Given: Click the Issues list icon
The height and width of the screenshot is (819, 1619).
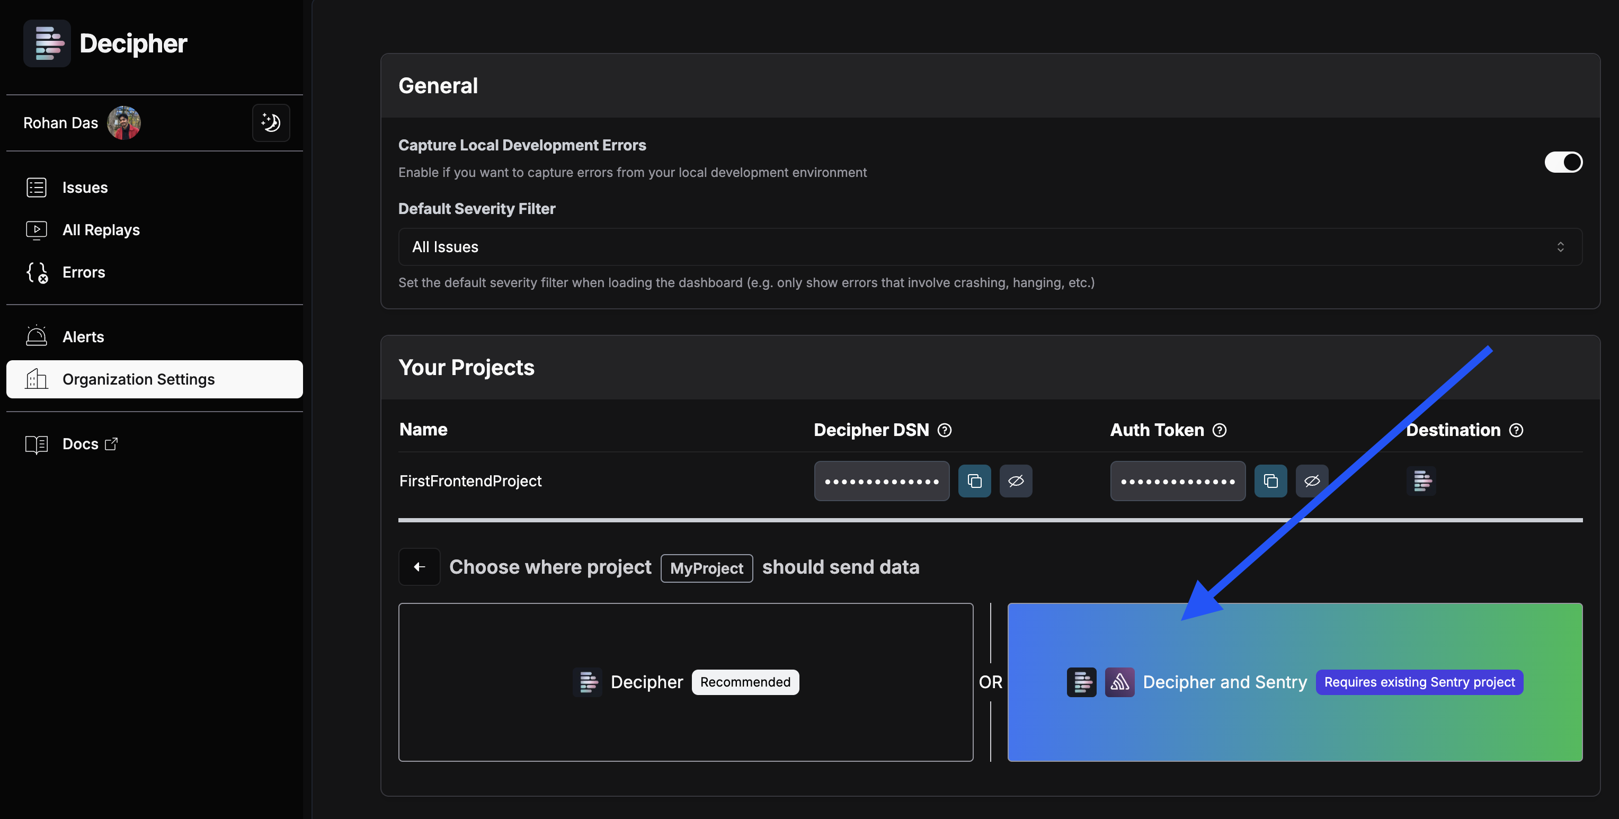Looking at the screenshot, I should tap(37, 188).
